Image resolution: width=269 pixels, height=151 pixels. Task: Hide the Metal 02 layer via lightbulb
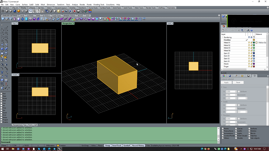(249, 45)
